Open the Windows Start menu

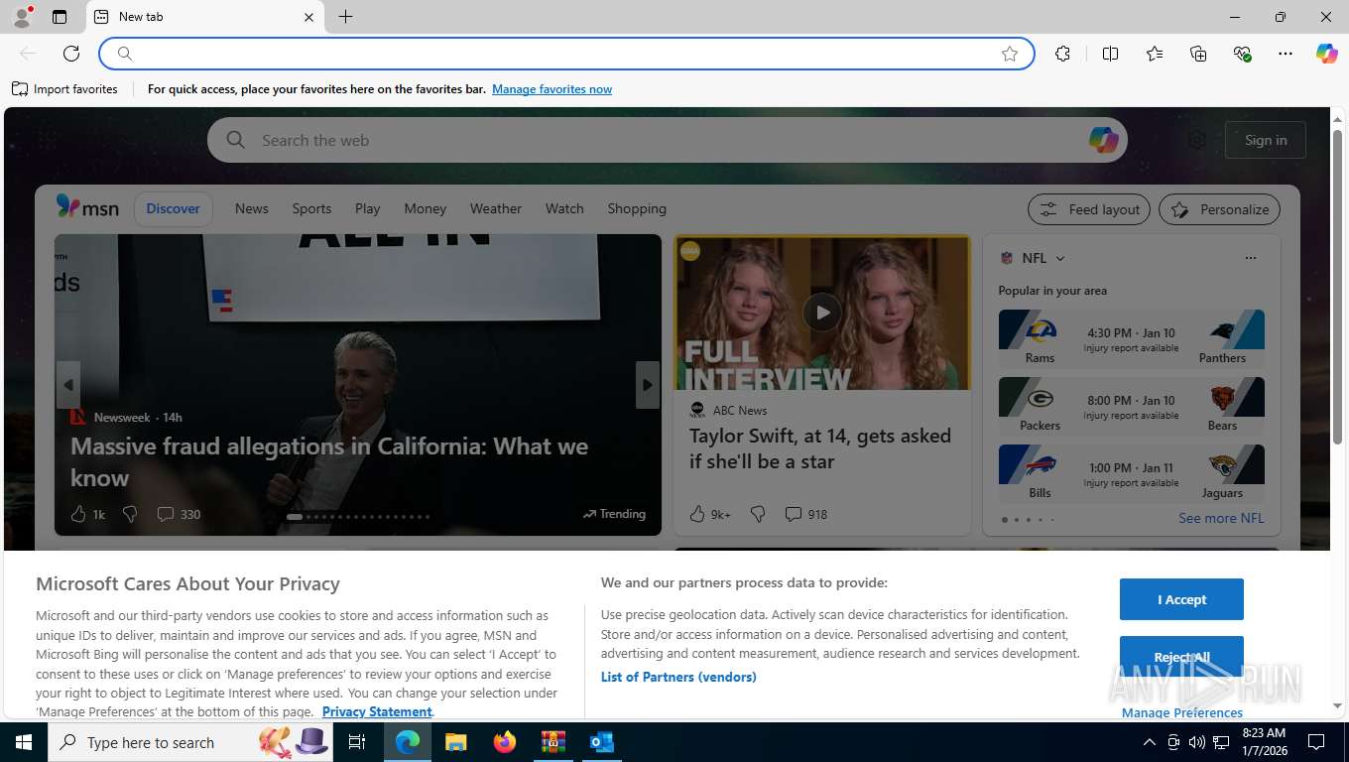click(x=24, y=742)
